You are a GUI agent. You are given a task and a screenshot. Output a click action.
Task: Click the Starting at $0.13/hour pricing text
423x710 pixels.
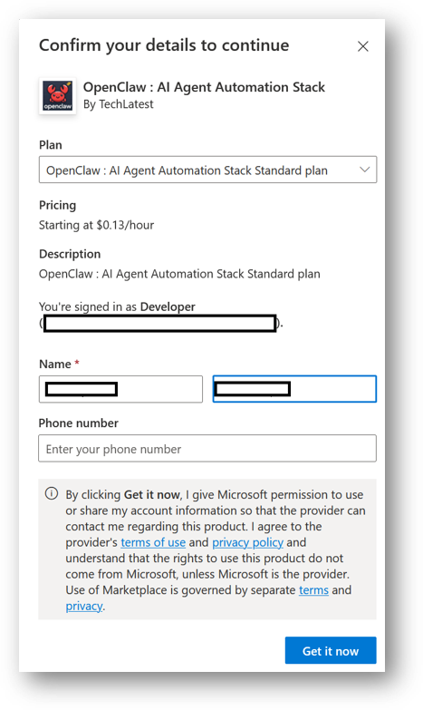[96, 225]
